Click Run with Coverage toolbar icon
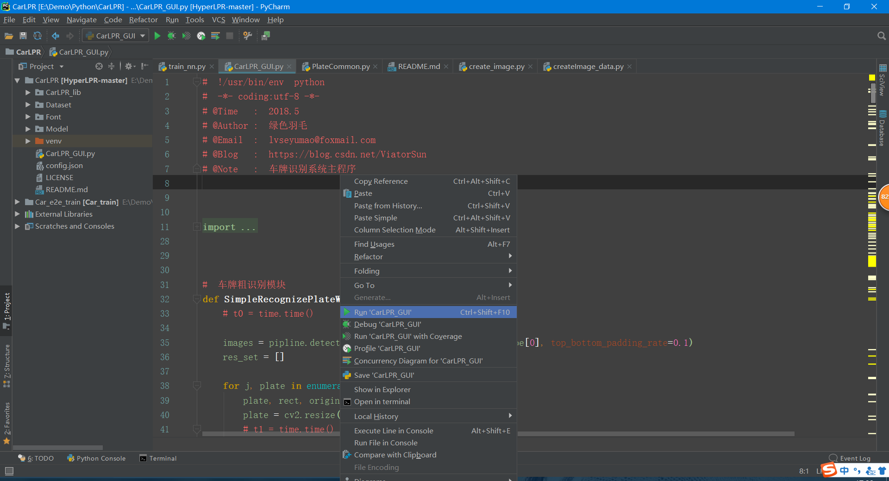The image size is (889, 481). click(x=186, y=36)
